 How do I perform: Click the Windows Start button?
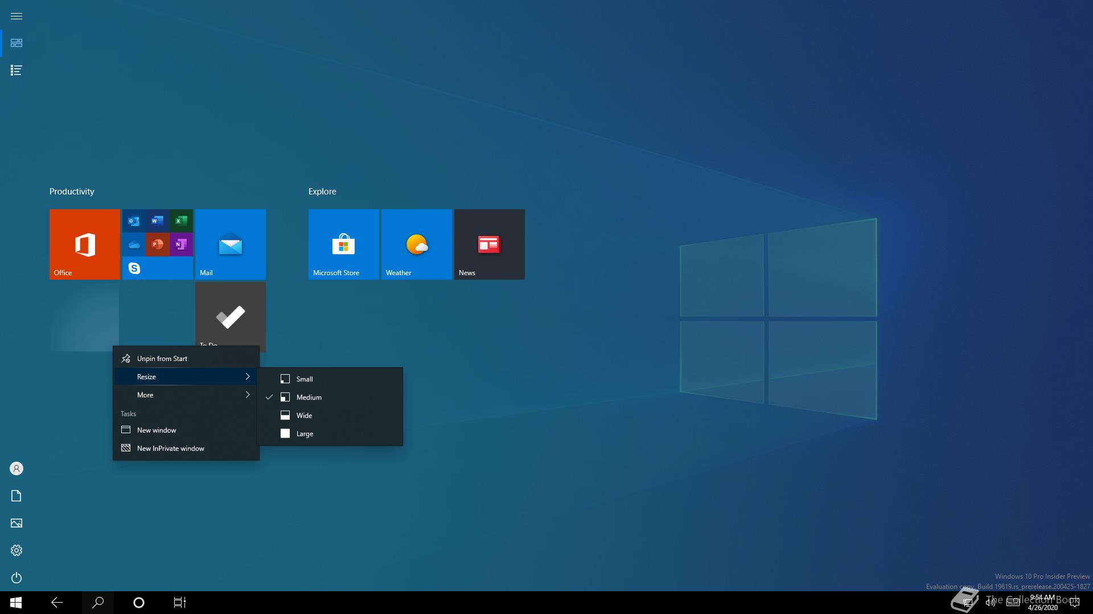[x=16, y=603]
